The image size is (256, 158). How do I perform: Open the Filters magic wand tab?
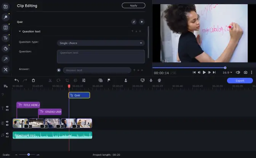pos(6,17)
